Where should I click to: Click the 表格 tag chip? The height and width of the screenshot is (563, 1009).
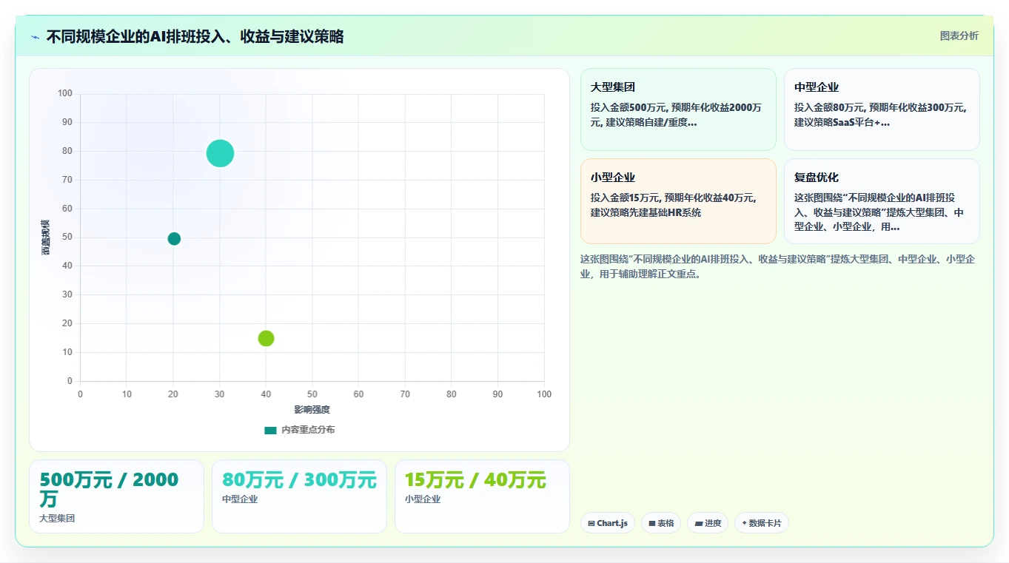(x=661, y=523)
